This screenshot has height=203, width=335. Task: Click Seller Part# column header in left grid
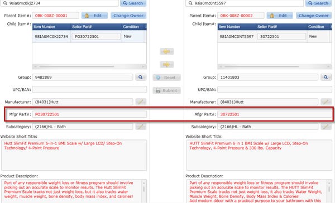point(96,27)
